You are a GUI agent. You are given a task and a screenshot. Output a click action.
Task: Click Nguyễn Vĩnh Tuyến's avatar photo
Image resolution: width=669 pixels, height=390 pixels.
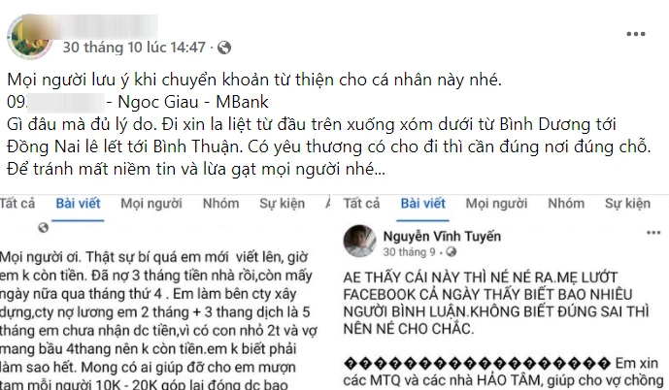[359, 242]
